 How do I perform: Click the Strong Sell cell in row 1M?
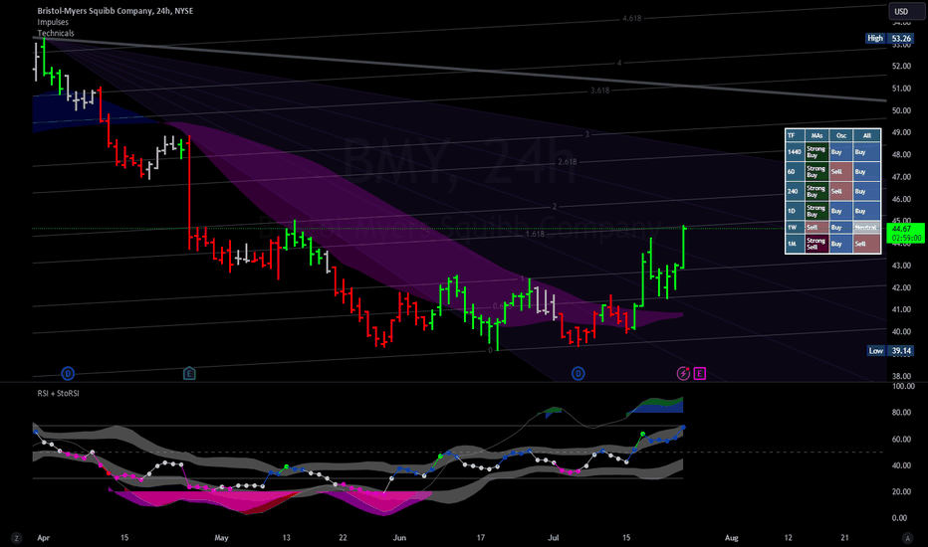(x=816, y=244)
